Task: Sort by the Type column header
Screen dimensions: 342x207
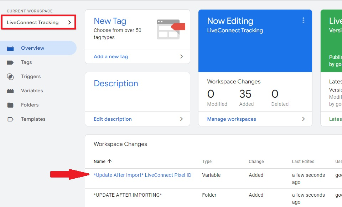Action: click(x=207, y=161)
